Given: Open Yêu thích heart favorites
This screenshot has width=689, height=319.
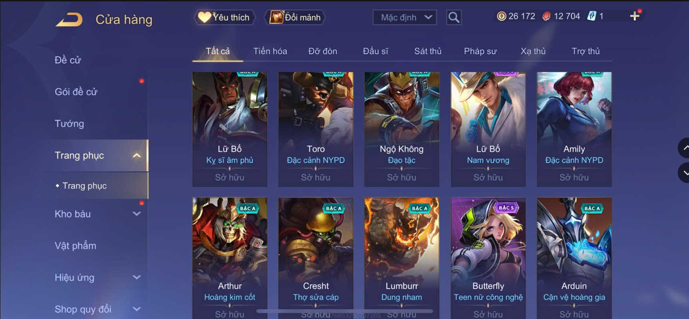Looking at the screenshot, I should 224,17.
